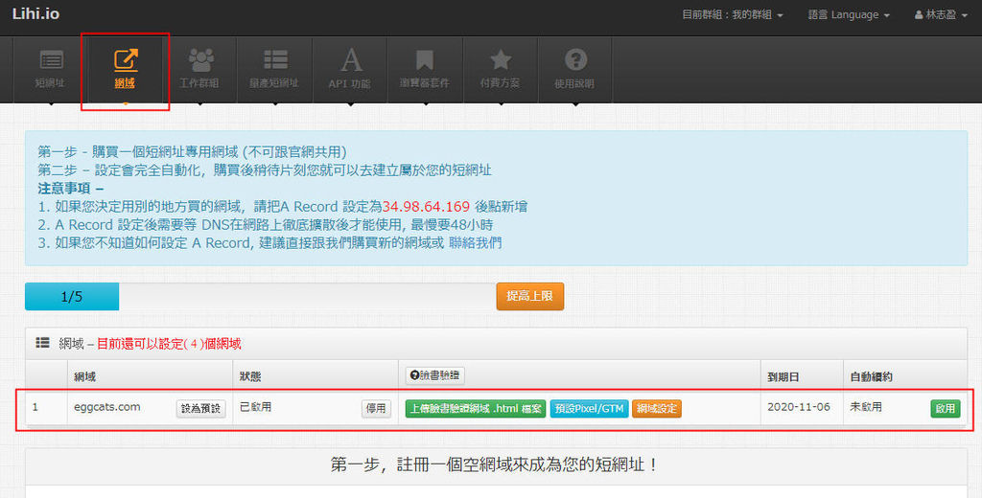The height and width of the screenshot is (498, 982).
Task: Click 上傳憑證驗證網域 .html 檔案 button
Action: tap(476, 409)
